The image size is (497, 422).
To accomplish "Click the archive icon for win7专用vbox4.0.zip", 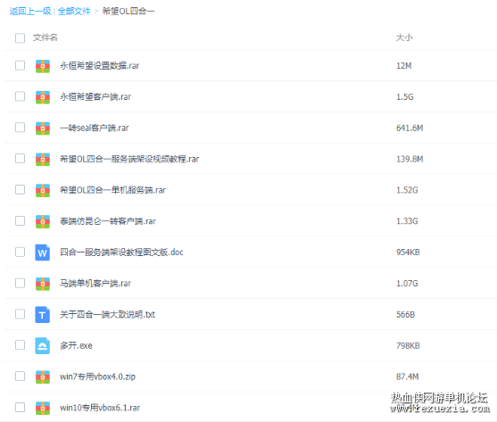I will (43, 376).
